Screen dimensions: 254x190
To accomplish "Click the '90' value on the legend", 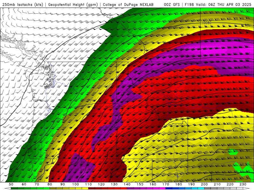I will pos(63,184).
